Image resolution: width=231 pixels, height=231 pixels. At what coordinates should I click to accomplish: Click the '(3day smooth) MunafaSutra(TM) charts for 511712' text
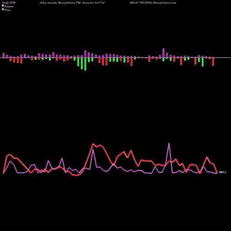(x=72, y=3)
